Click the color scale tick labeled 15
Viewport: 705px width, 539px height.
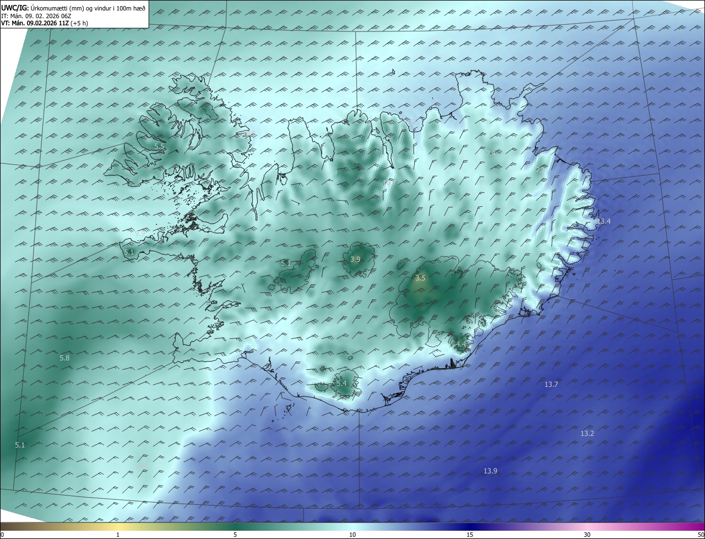pyautogui.click(x=470, y=535)
